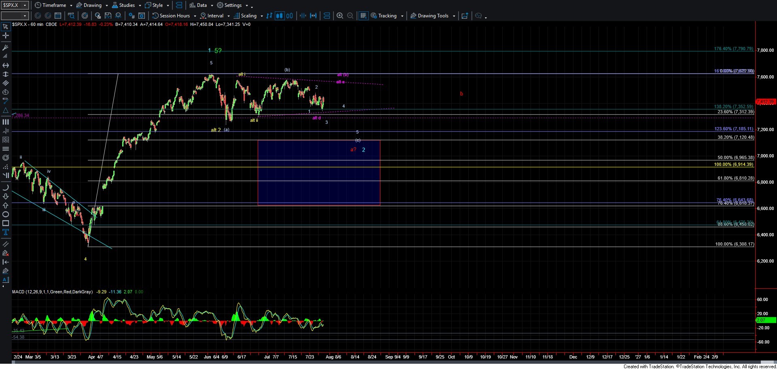Expand the Timeframe dropdown arrow
This screenshot has width=777, height=369.
(71, 6)
